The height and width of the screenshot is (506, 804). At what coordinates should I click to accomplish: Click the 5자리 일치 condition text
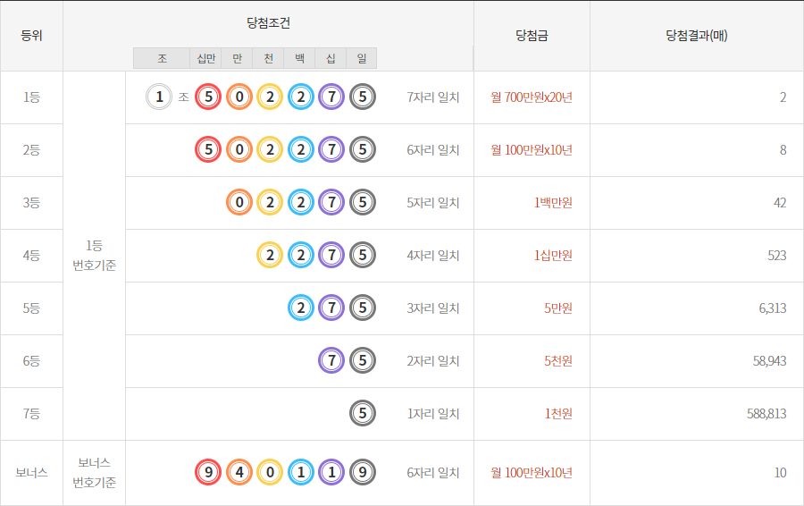click(433, 203)
